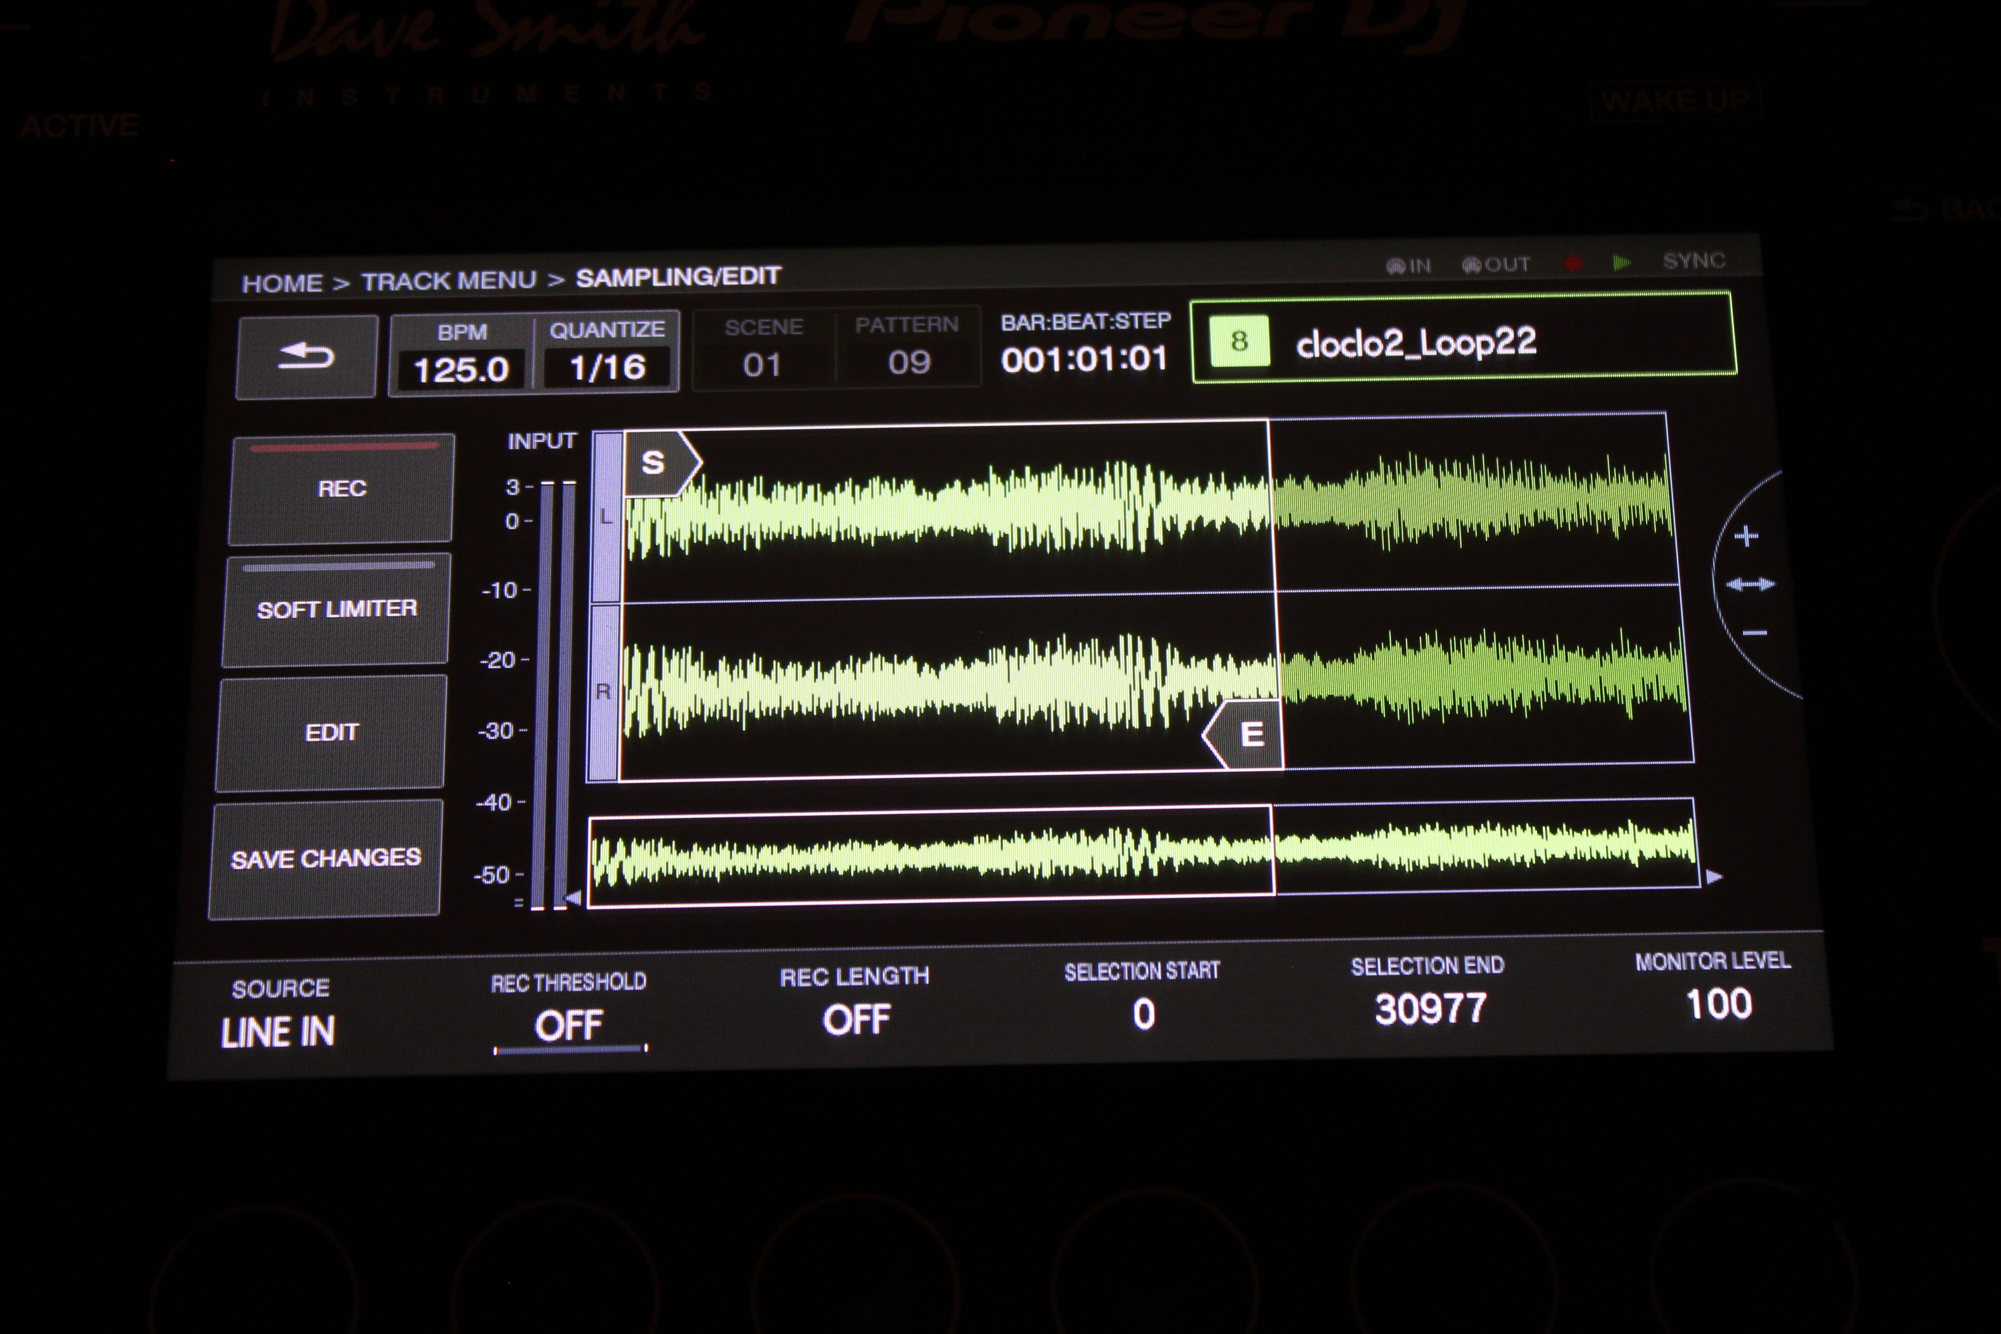The image size is (2001, 1334).
Task: Tap the R channel label strip
Action: click(603, 692)
